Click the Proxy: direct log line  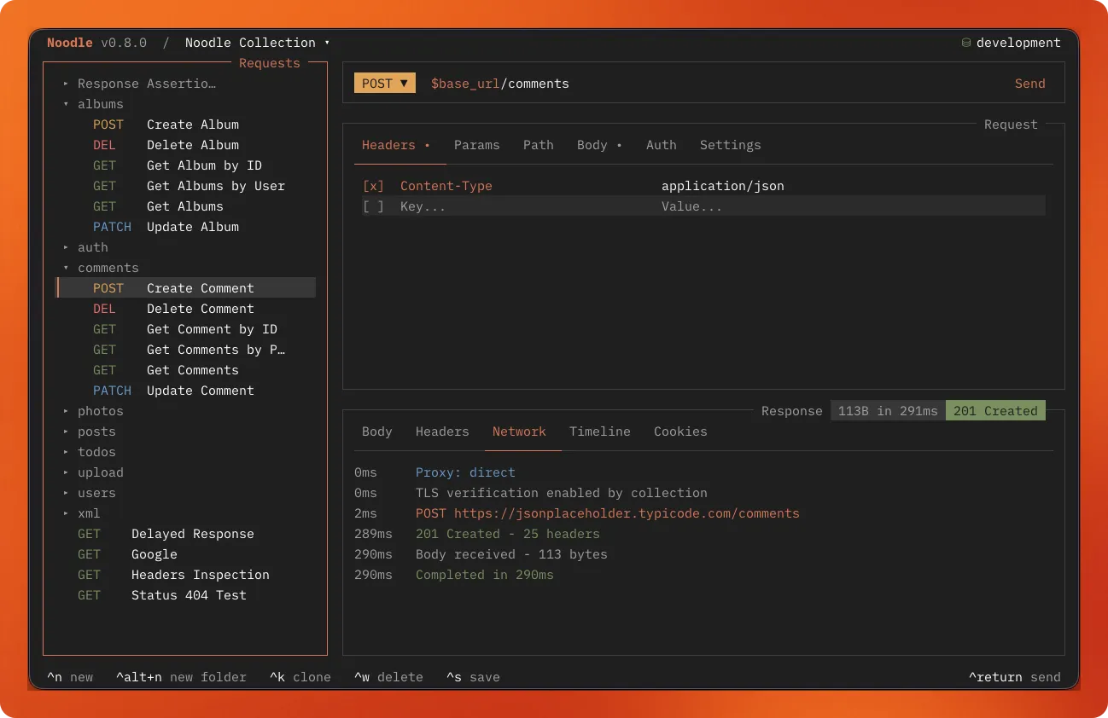(465, 472)
